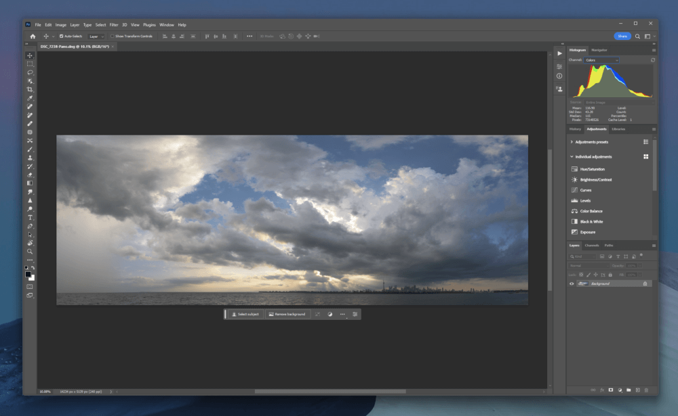Screen dimensions: 678x416
Task: Open the Curves adjustment
Action: coord(585,190)
